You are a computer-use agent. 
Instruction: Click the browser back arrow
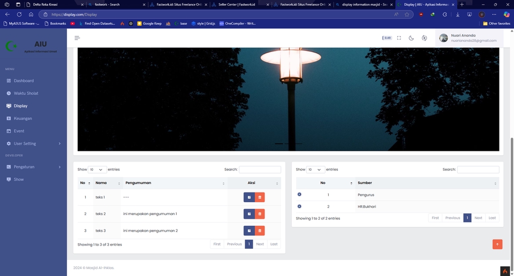coord(7,14)
